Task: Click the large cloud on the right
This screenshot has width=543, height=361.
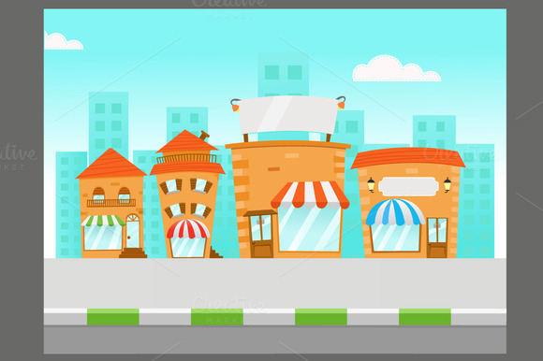Action: pos(396,68)
